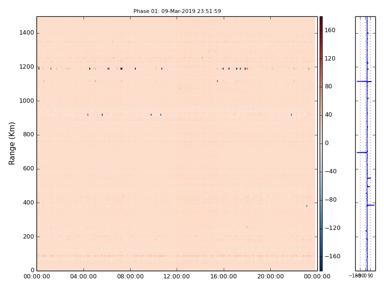Click the −160 colorbar tick label

click(333, 256)
